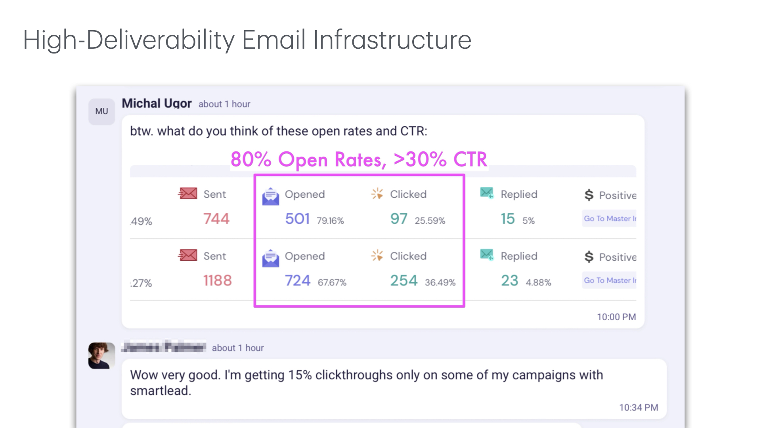Select the Michal Ugor sender name
Image resolution: width=761 pixels, height=428 pixels.
tap(157, 103)
